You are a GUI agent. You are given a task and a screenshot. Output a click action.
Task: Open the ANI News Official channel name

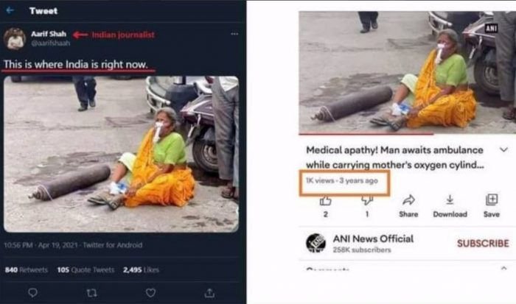[x=373, y=238]
